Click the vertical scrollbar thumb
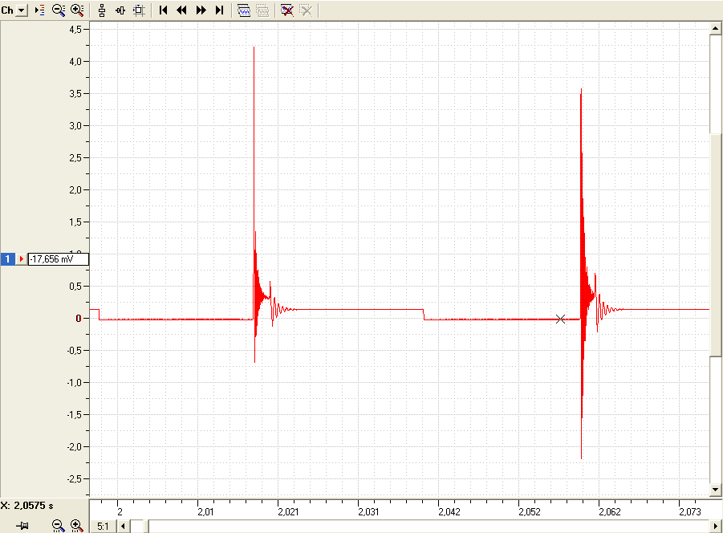The width and height of the screenshot is (723, 533). coord(715,244)
